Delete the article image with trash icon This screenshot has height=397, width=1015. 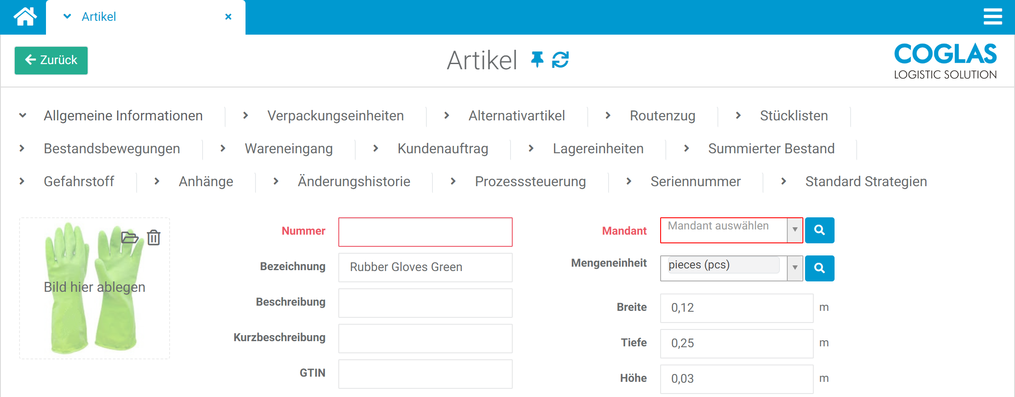click(x=154, y=238)
